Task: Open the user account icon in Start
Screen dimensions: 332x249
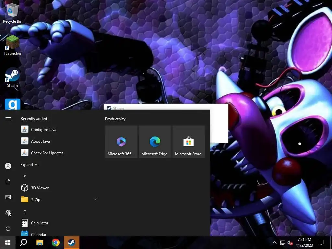Action: pyautogui.click(x=8, y=166)
